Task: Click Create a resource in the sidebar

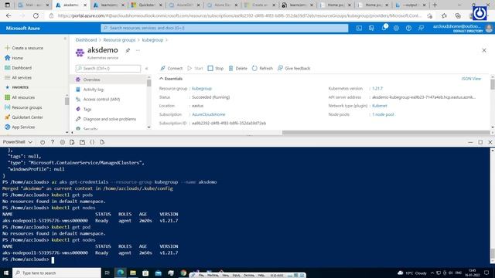Action: 24,48
